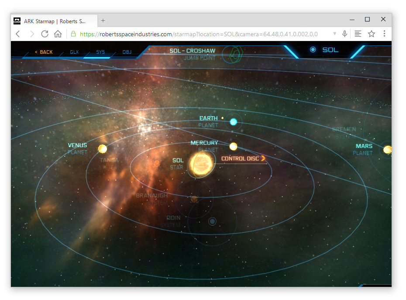Click the Odin system circle marker

(x=212, y=221)
